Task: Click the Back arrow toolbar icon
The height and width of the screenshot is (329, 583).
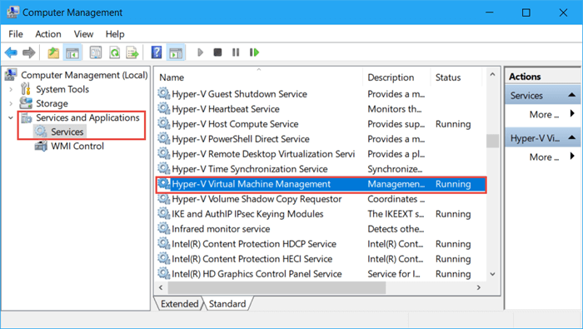Action: click(11, 52)
